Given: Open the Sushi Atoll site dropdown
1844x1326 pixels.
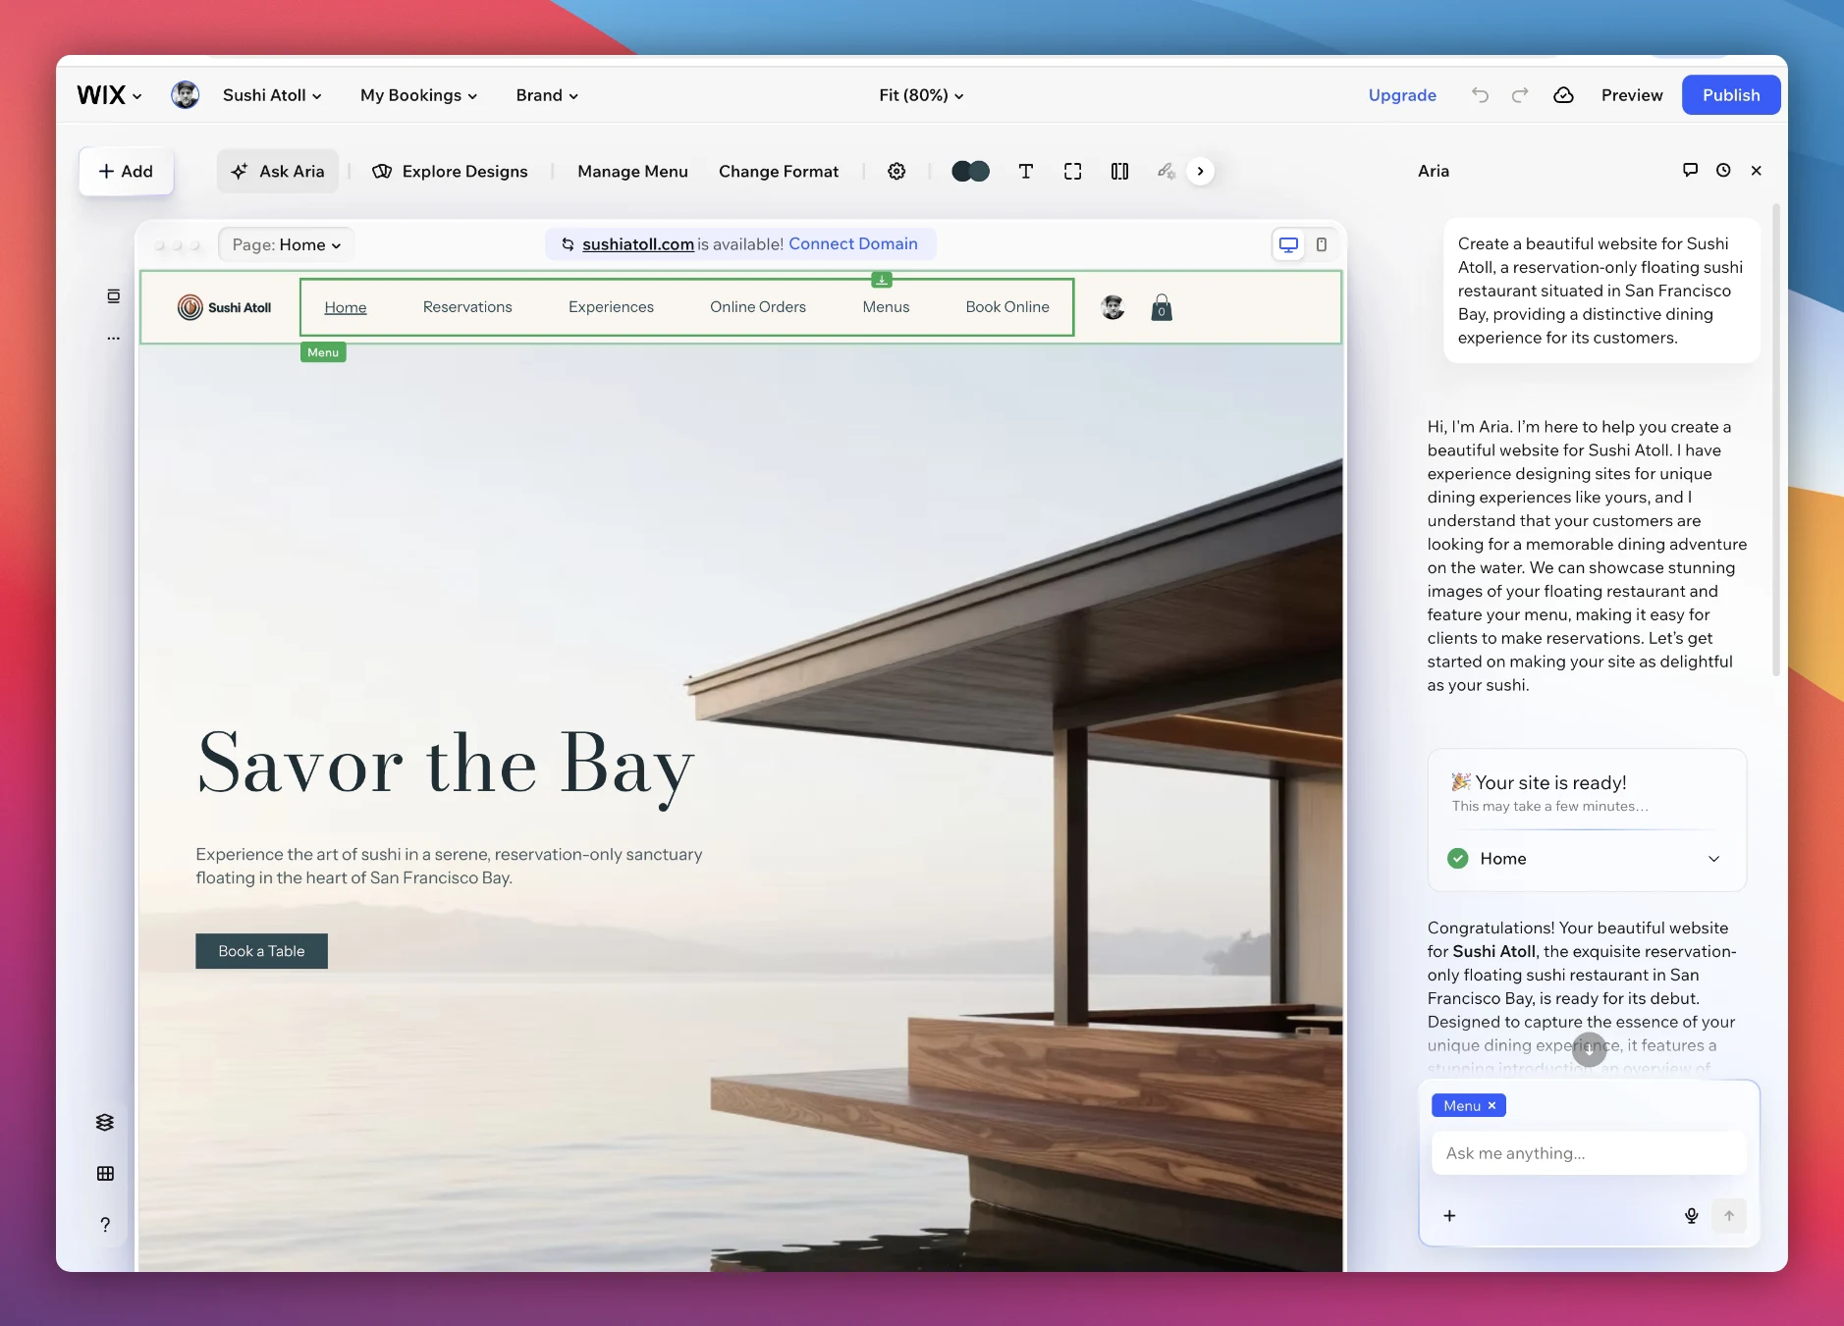Looking at the screenshot, I should click(x=272, y=95).
